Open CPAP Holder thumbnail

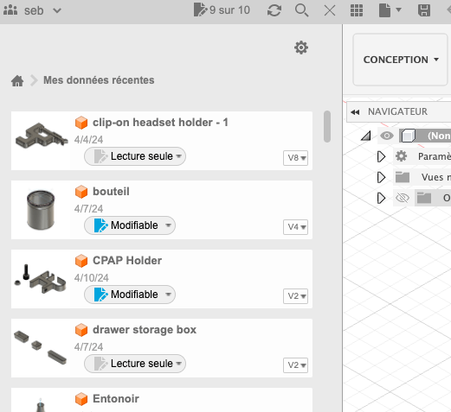[41, 279]
